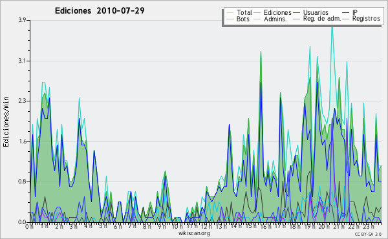Screen dimensions: 388x239
Task: Select the "Ediciones" legend label
Action: [277, 12]
